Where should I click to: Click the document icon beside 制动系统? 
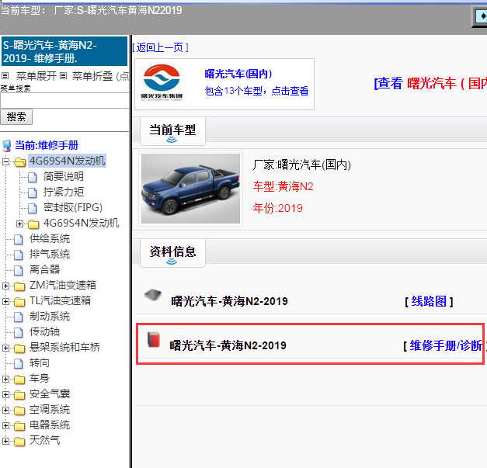pyautogui.click(x=19, y=317)
